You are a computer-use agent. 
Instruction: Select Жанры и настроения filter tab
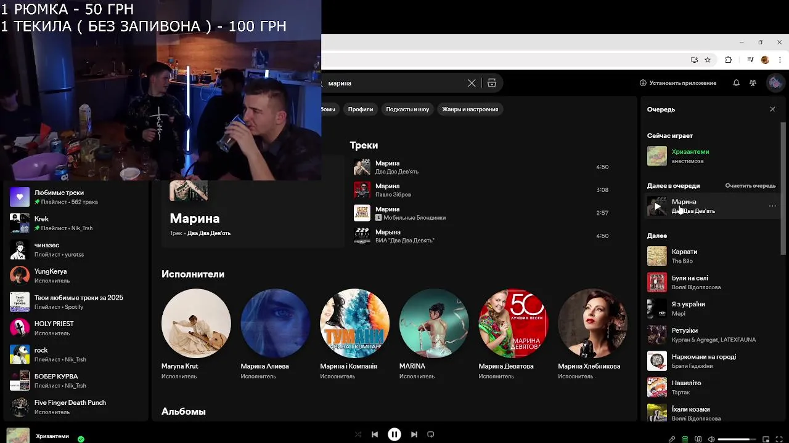(470, 110)
